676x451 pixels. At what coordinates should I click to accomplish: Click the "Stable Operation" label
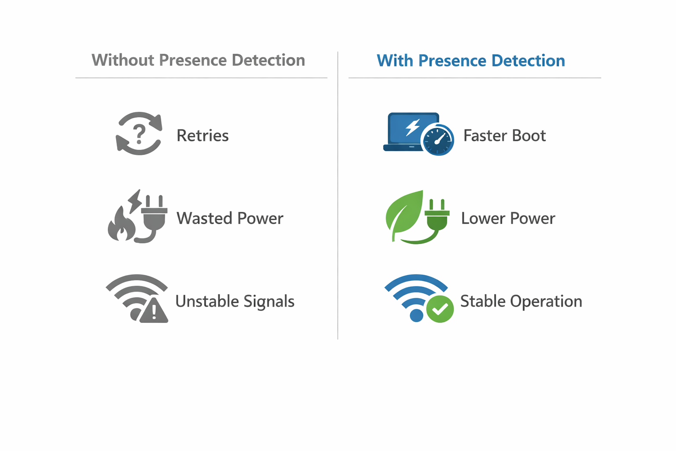point(521,301)
